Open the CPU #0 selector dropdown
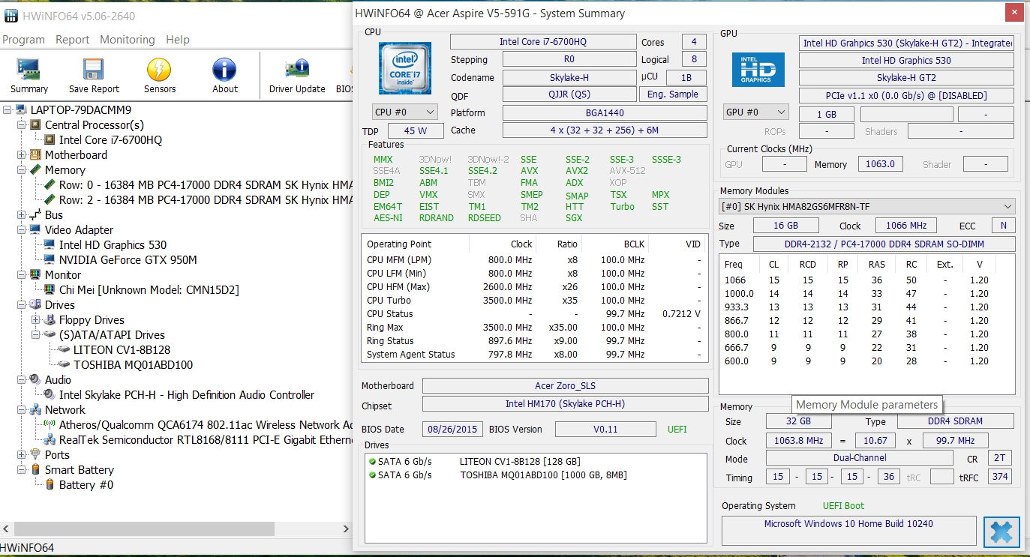The width and height of the screenshot is (1030, 557). click(405, 112)
